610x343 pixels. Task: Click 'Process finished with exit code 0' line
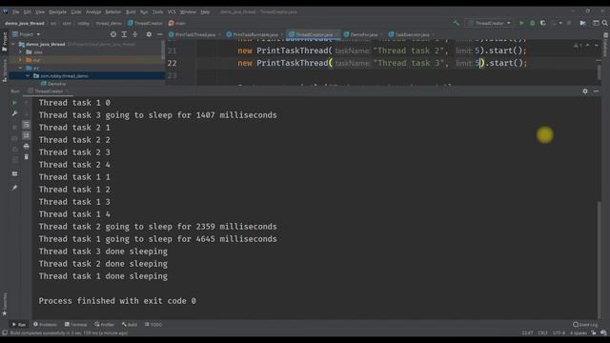click(x=117, y=301)
